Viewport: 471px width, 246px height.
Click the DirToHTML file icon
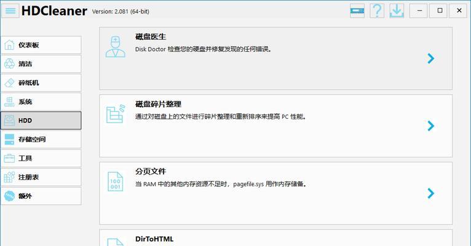(x=116, y=242)
